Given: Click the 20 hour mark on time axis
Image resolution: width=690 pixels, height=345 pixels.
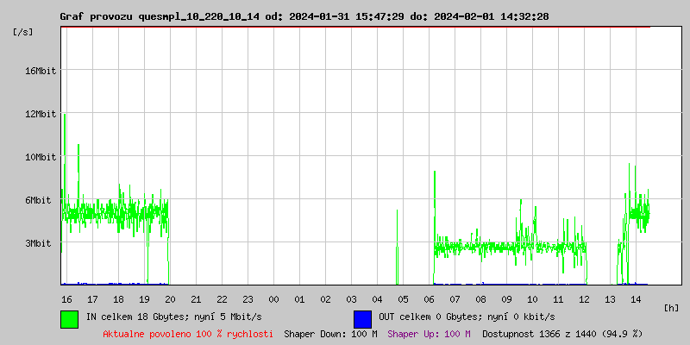Looking at the screenshot, I should coord(170,298).
